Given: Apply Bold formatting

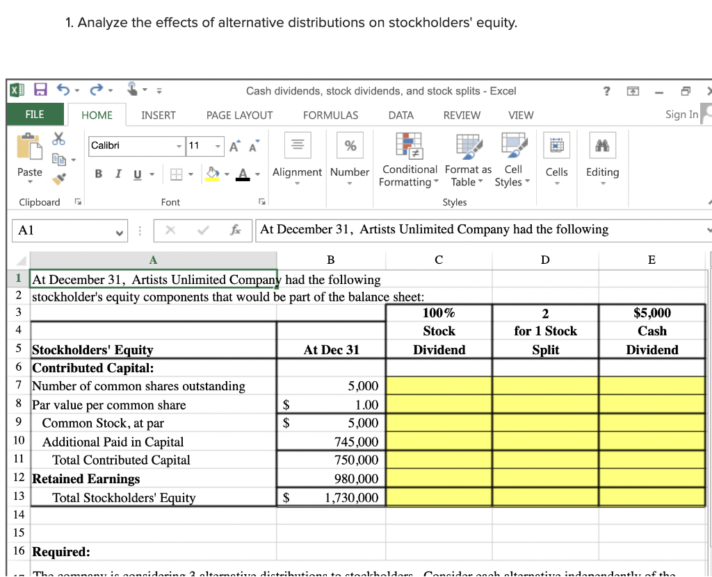Looking at the screenshot, I should pos(98,173).
